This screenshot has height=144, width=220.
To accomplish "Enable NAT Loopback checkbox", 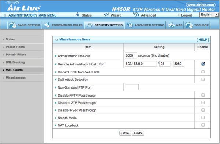I will coord(203,125).
